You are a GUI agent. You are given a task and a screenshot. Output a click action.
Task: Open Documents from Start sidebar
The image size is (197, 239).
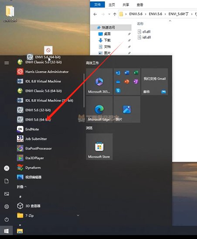pos(7,181)
